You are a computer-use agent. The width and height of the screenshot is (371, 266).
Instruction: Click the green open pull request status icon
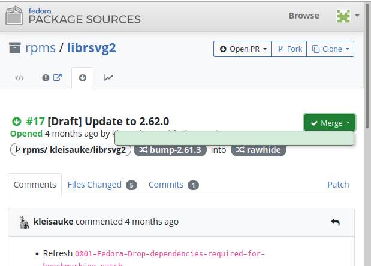17,122
